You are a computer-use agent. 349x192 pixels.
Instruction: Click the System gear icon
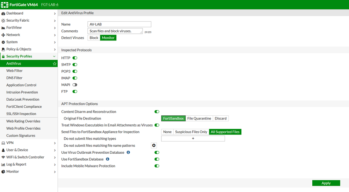tap(3, 42)
